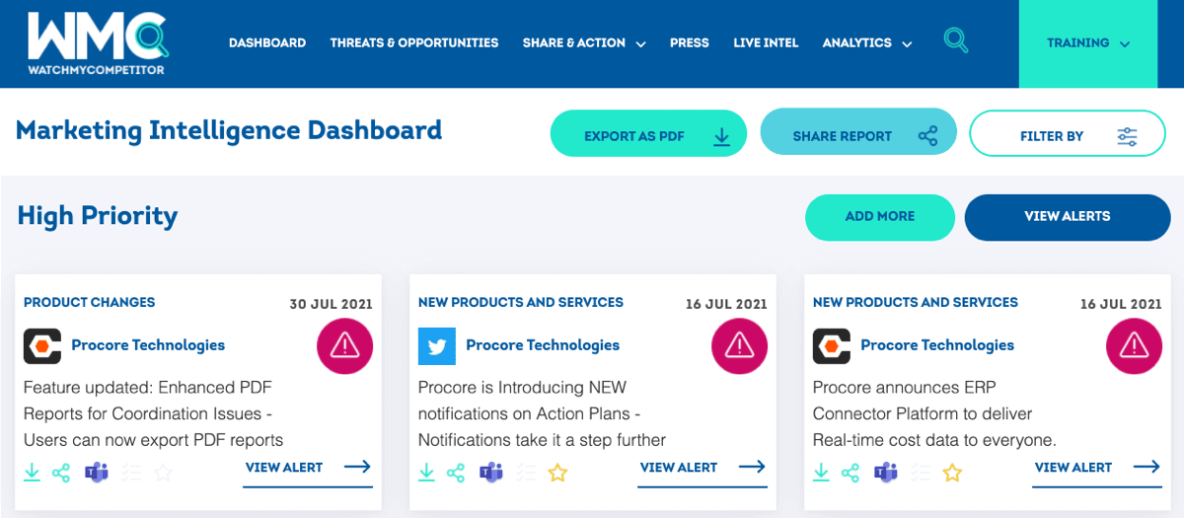Send Twitter Procore alert to Microsoft Teams

pos(490,473)
